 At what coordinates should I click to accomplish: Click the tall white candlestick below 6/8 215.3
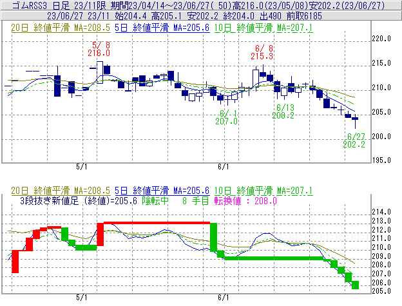coord(256,79)
